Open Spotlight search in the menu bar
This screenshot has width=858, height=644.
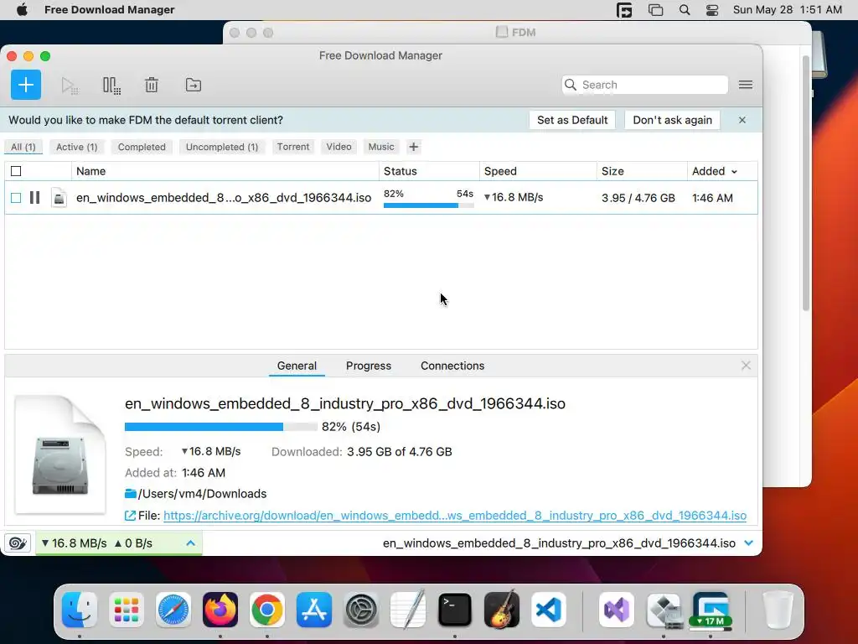pyautogui.click(x=684, y=10)
